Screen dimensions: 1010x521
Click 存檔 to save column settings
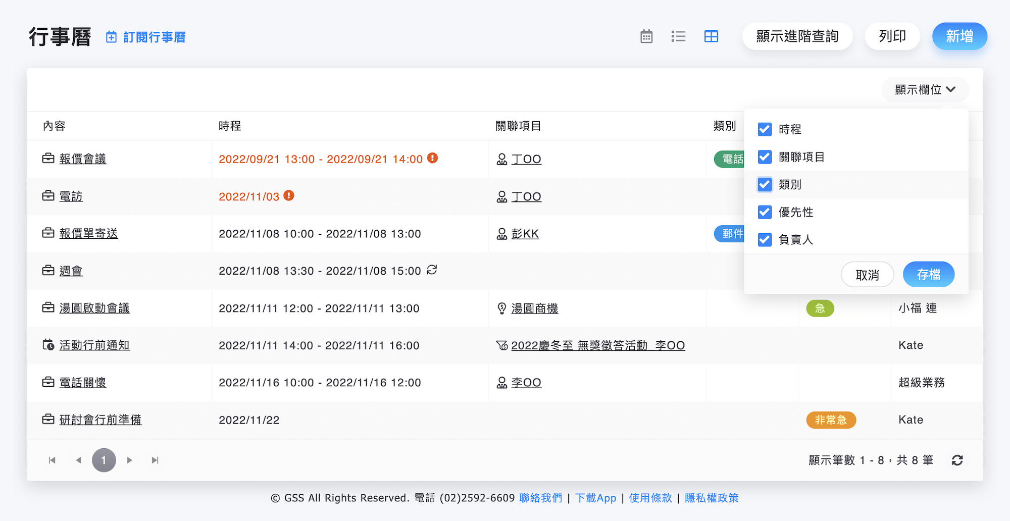point(929,274)
